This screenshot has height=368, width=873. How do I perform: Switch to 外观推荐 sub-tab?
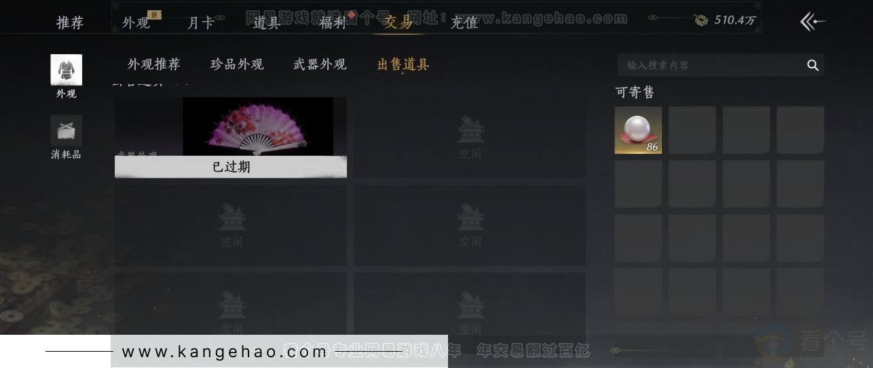point(154,64)
